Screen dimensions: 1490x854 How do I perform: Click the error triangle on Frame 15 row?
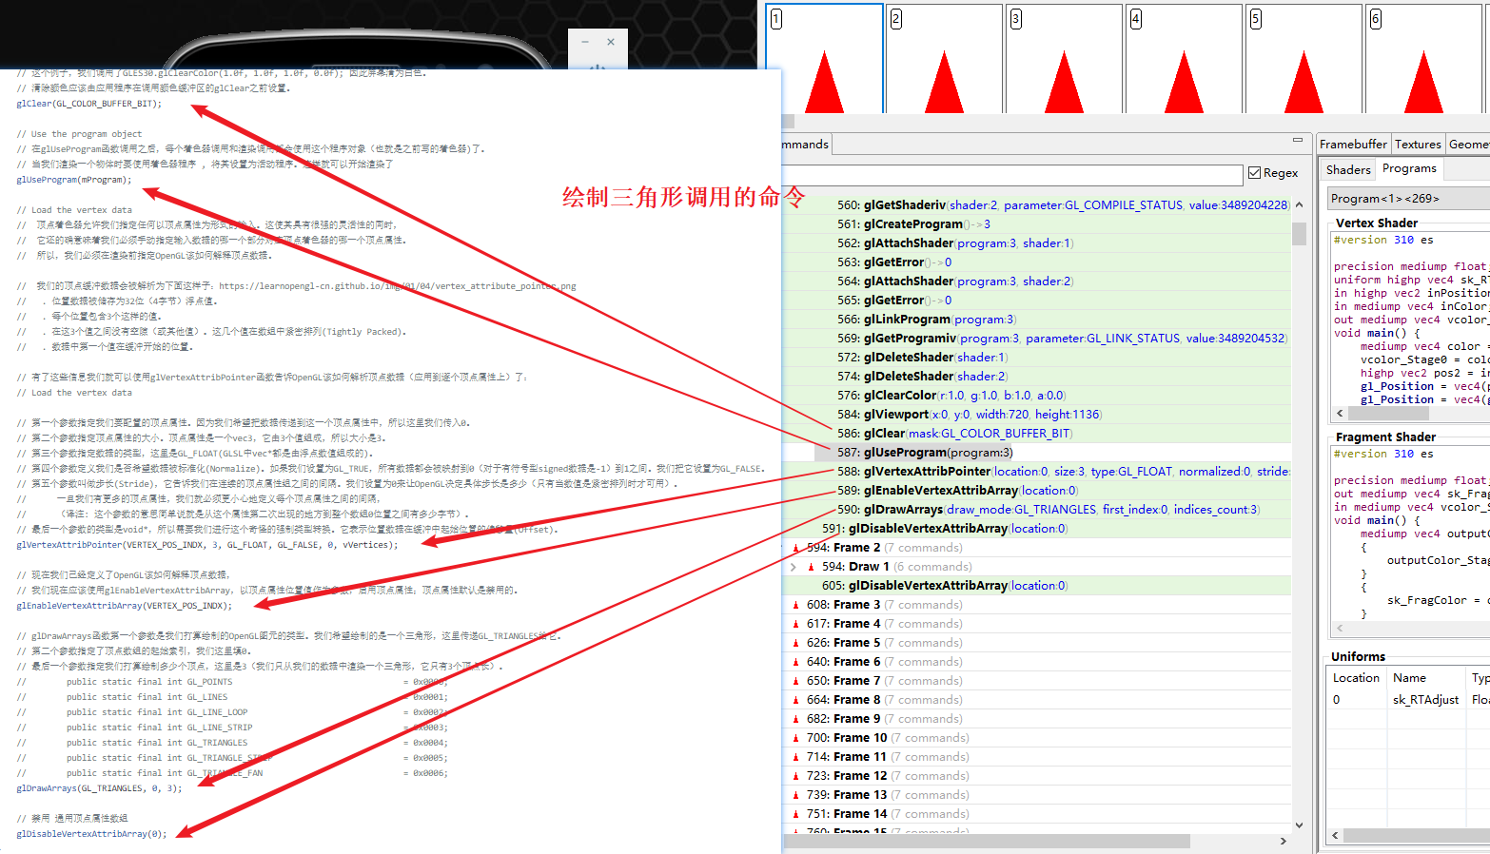[x=797, y=832]
